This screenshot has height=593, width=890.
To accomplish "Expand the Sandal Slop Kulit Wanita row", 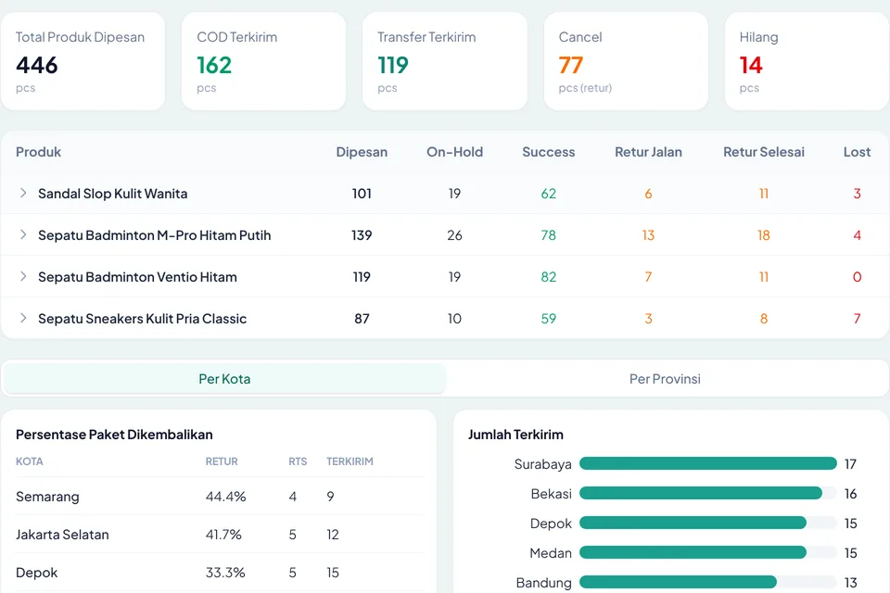I will click(x=22, y=193).
